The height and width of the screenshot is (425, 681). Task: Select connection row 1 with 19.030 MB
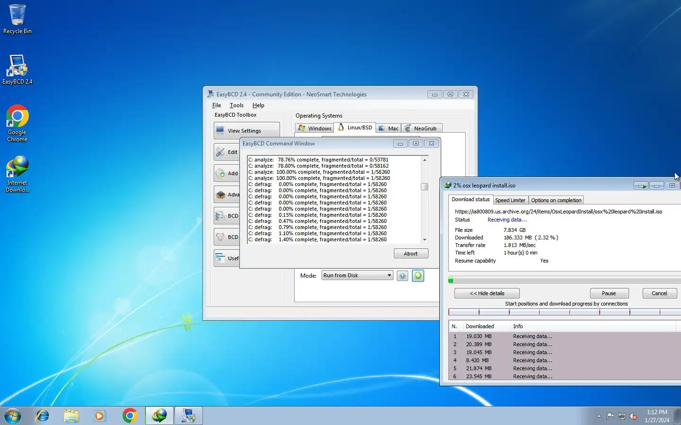pos(565,336)
